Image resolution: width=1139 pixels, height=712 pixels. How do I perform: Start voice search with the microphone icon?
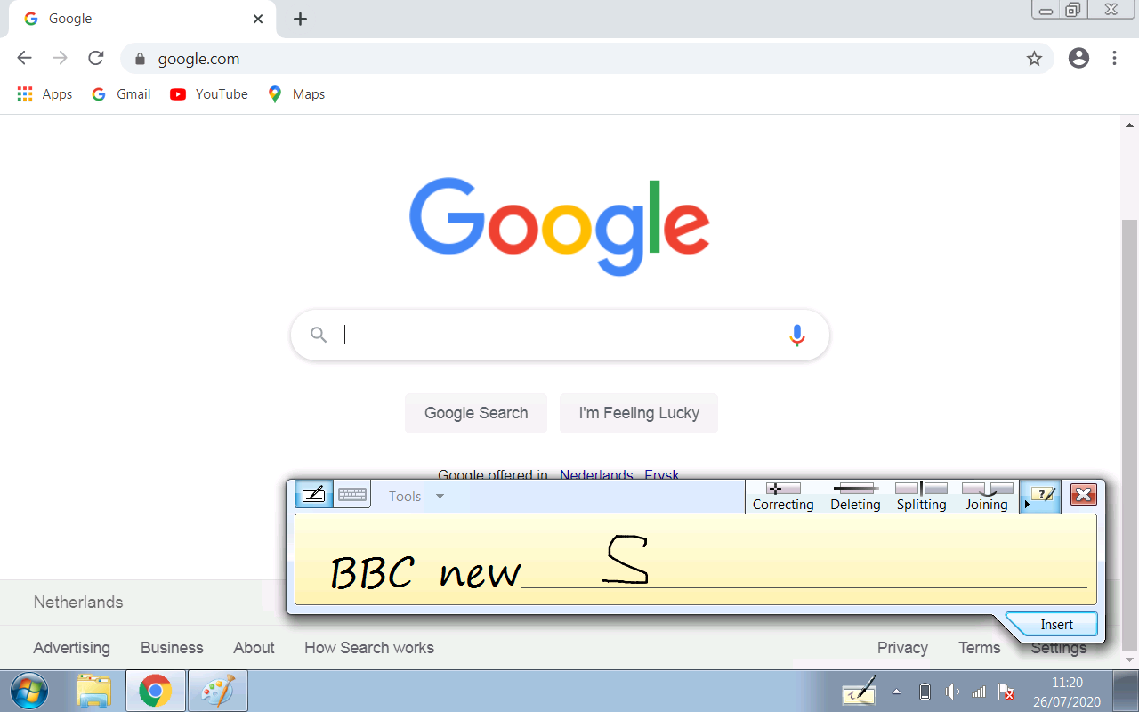pos(796,335)
